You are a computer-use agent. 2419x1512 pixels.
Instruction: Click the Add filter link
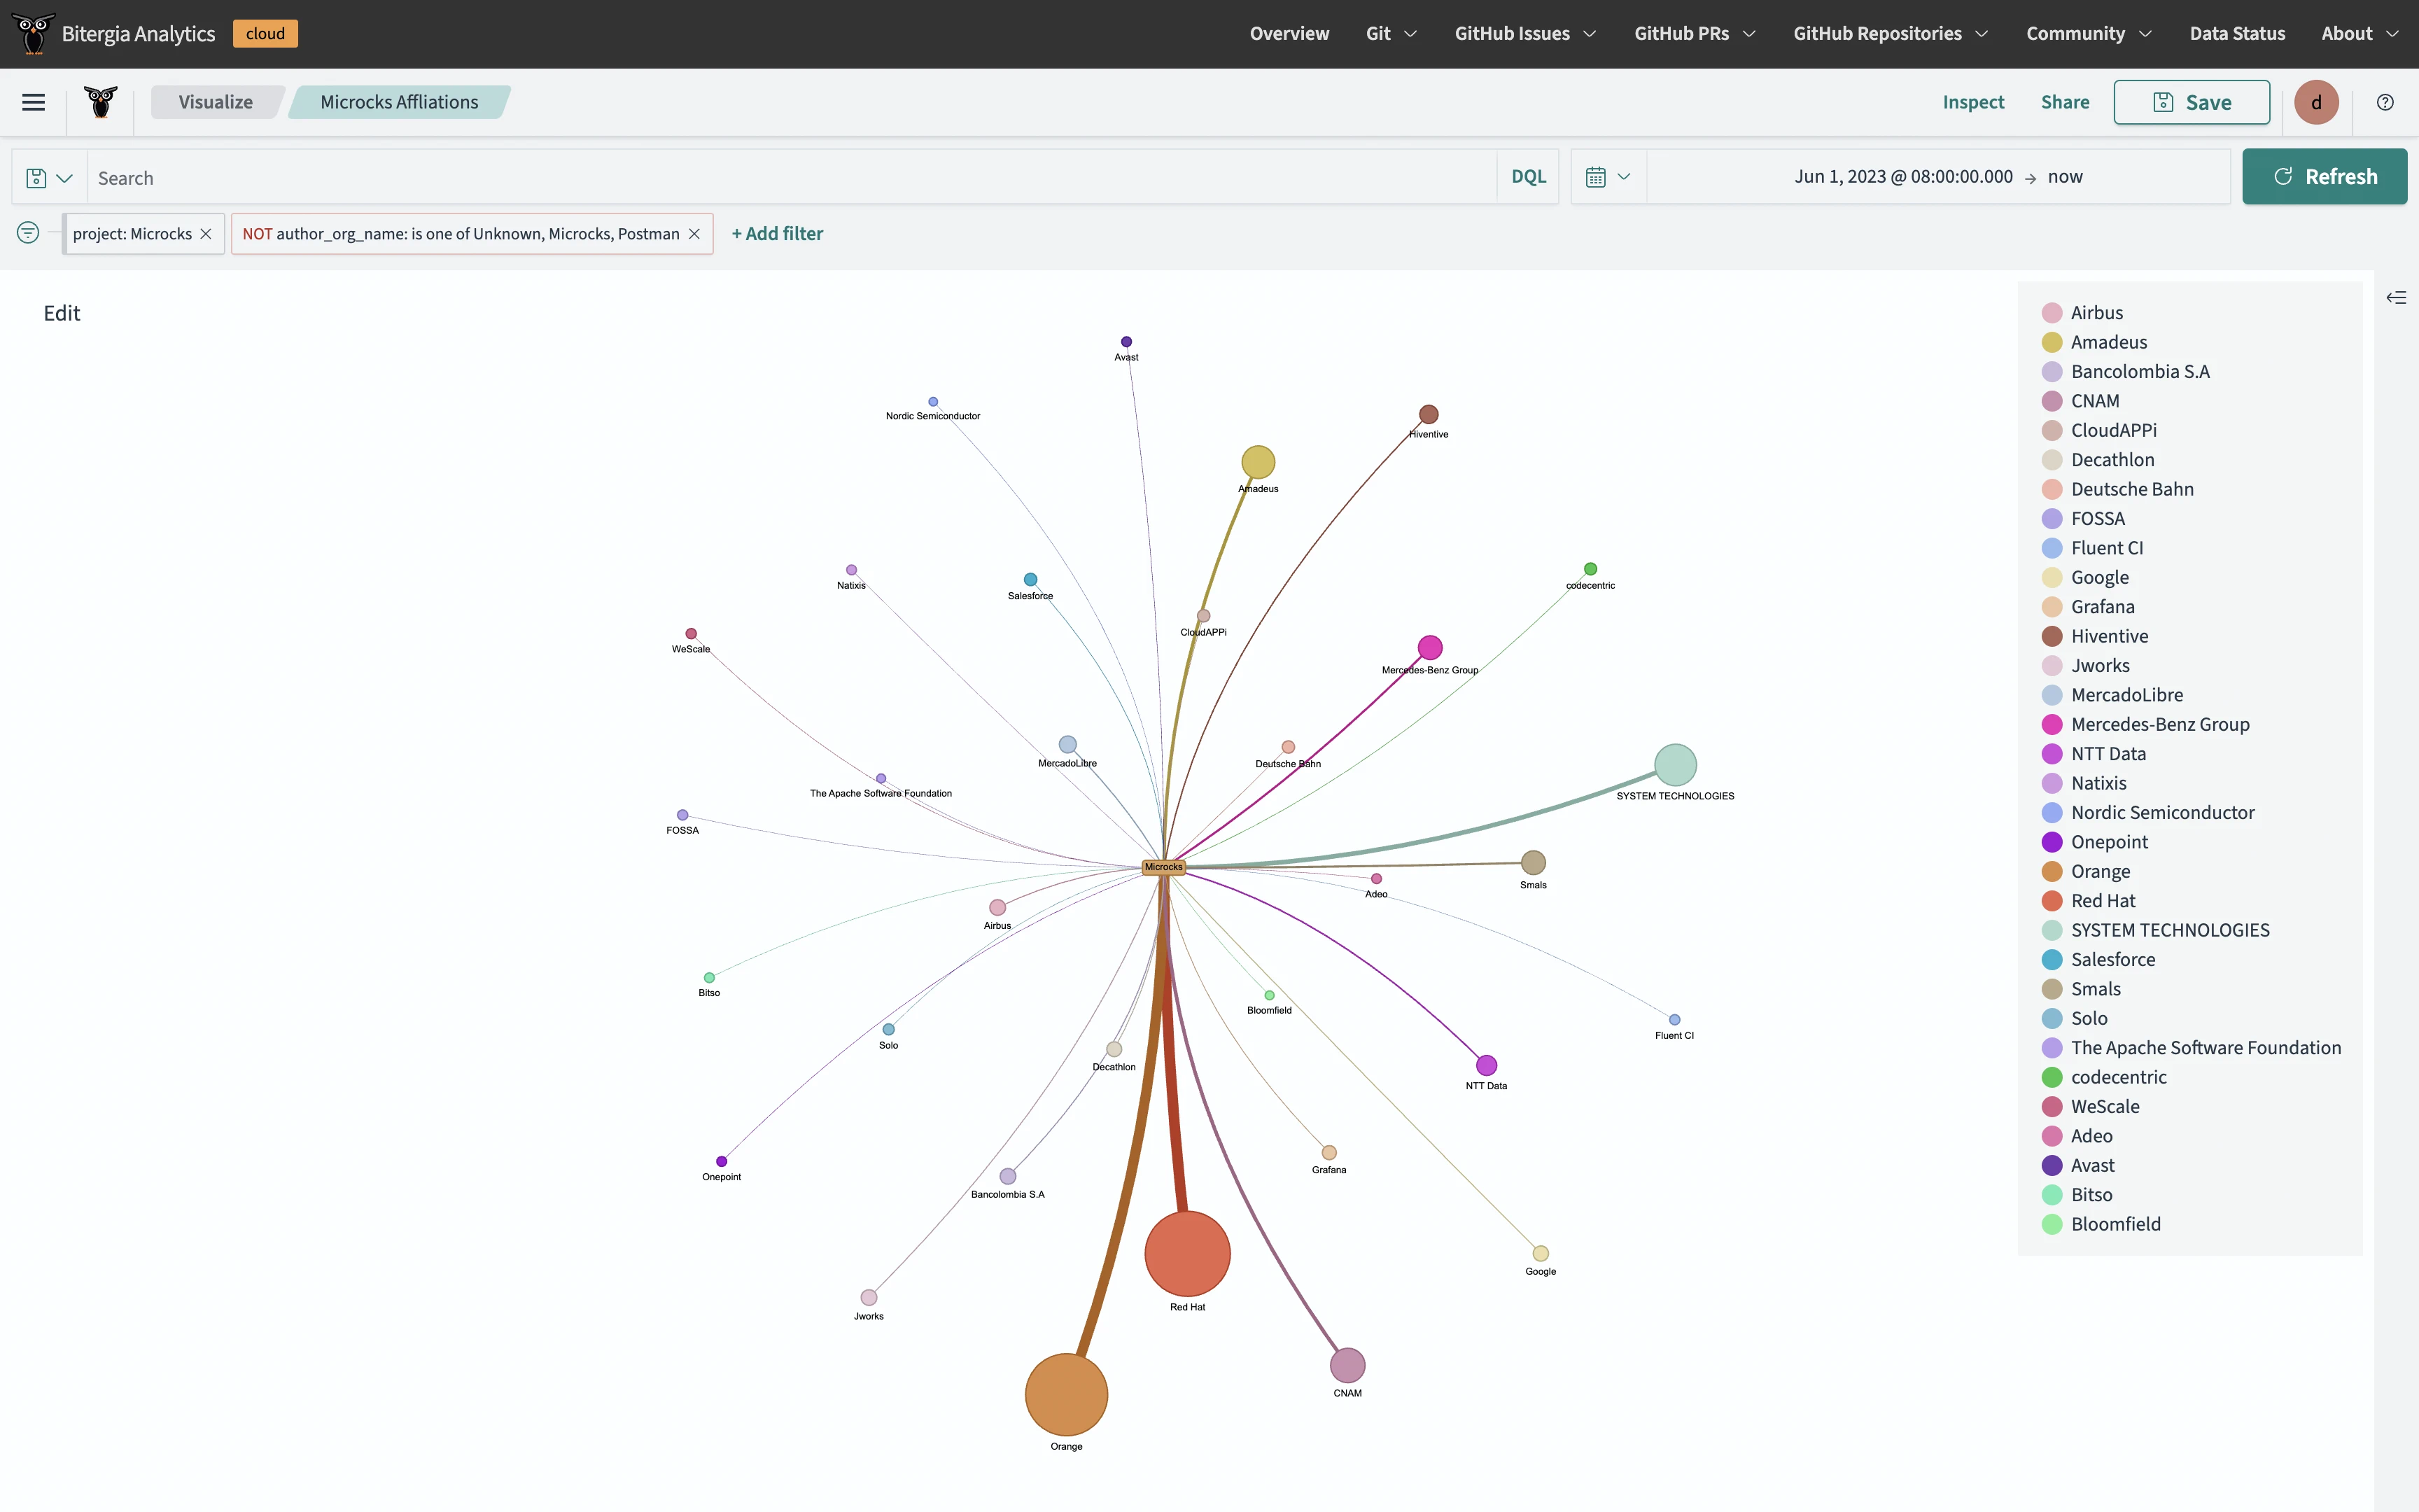(777, 234)
